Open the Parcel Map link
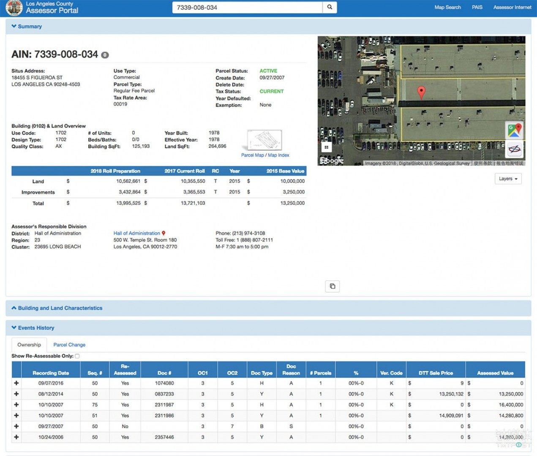The width and height of the screenshot is (537, 456). click(x=253, y=155)
